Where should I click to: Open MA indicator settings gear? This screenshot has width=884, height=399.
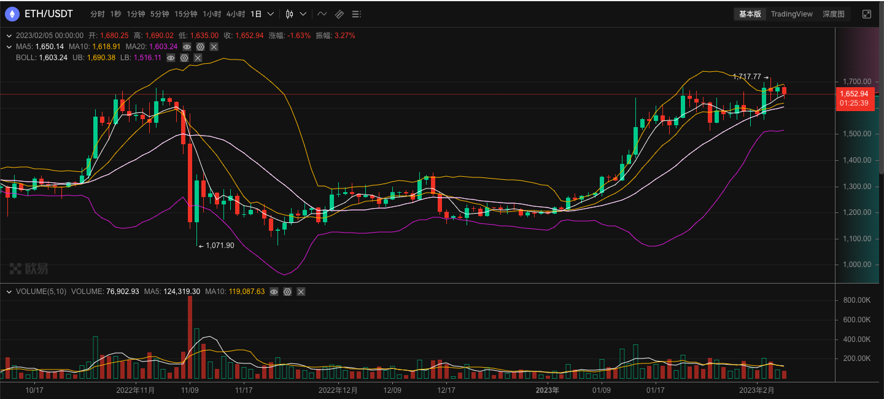coord(200,46)
